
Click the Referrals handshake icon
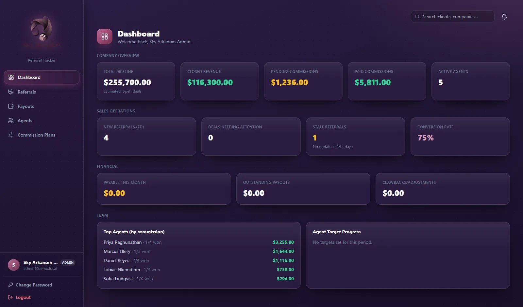pos(11,92)
